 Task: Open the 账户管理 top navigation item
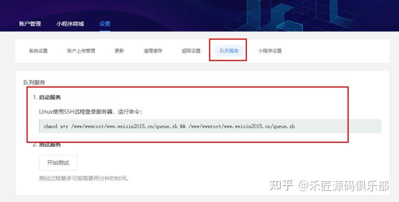coord(30,24)
